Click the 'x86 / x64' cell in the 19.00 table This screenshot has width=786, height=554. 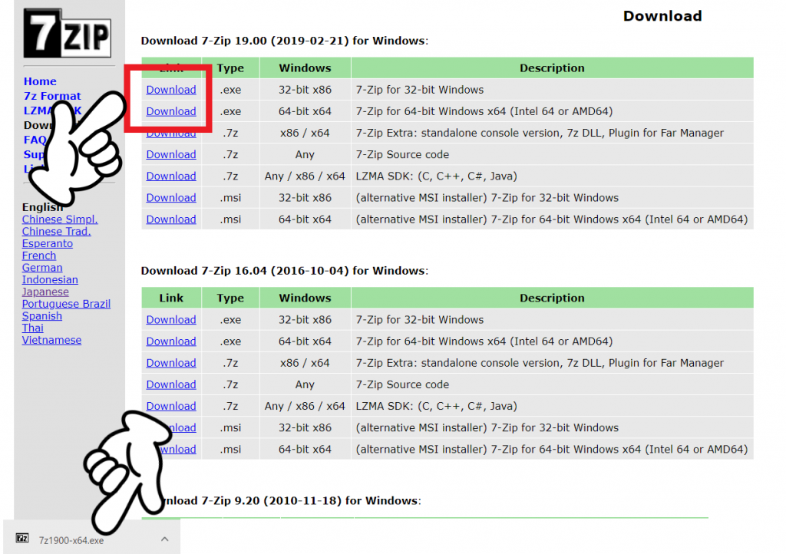[x=305, y=133]
